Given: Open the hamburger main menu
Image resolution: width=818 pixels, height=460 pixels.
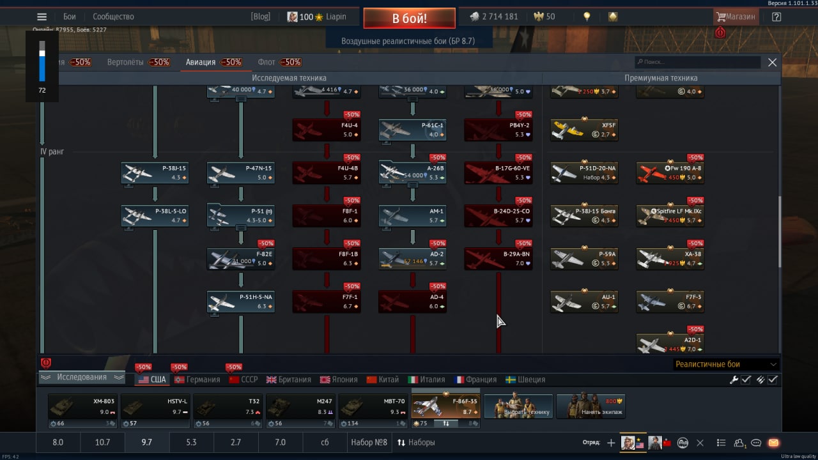Looking at the screenshot, I should pos(42,17).
